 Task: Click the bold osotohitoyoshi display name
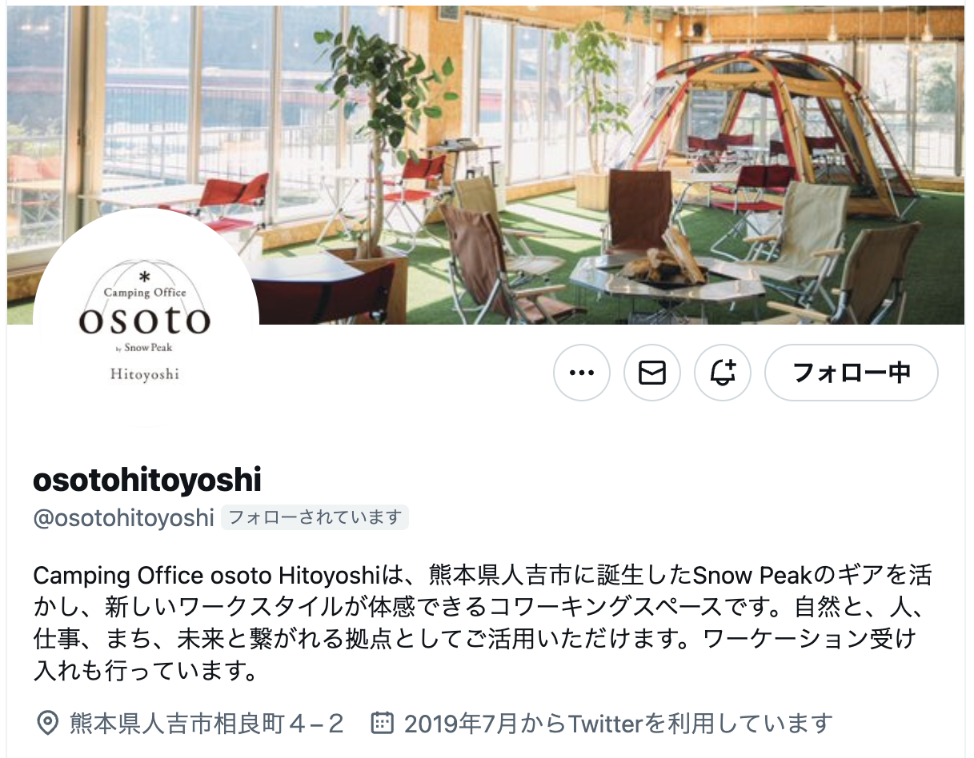click(147, 480)
